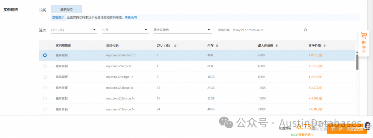The image size is (373, 138).
Task: Click the 16GB memory cell
Action: coord(211,77)
